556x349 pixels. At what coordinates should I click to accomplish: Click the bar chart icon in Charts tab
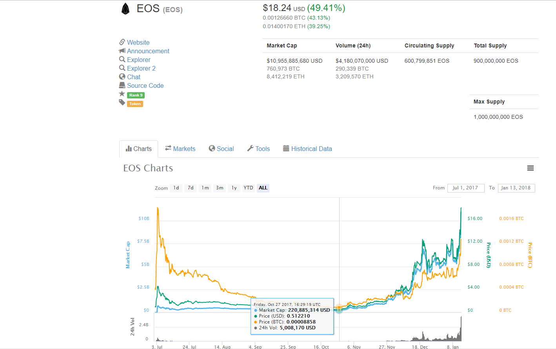[129, 149]
